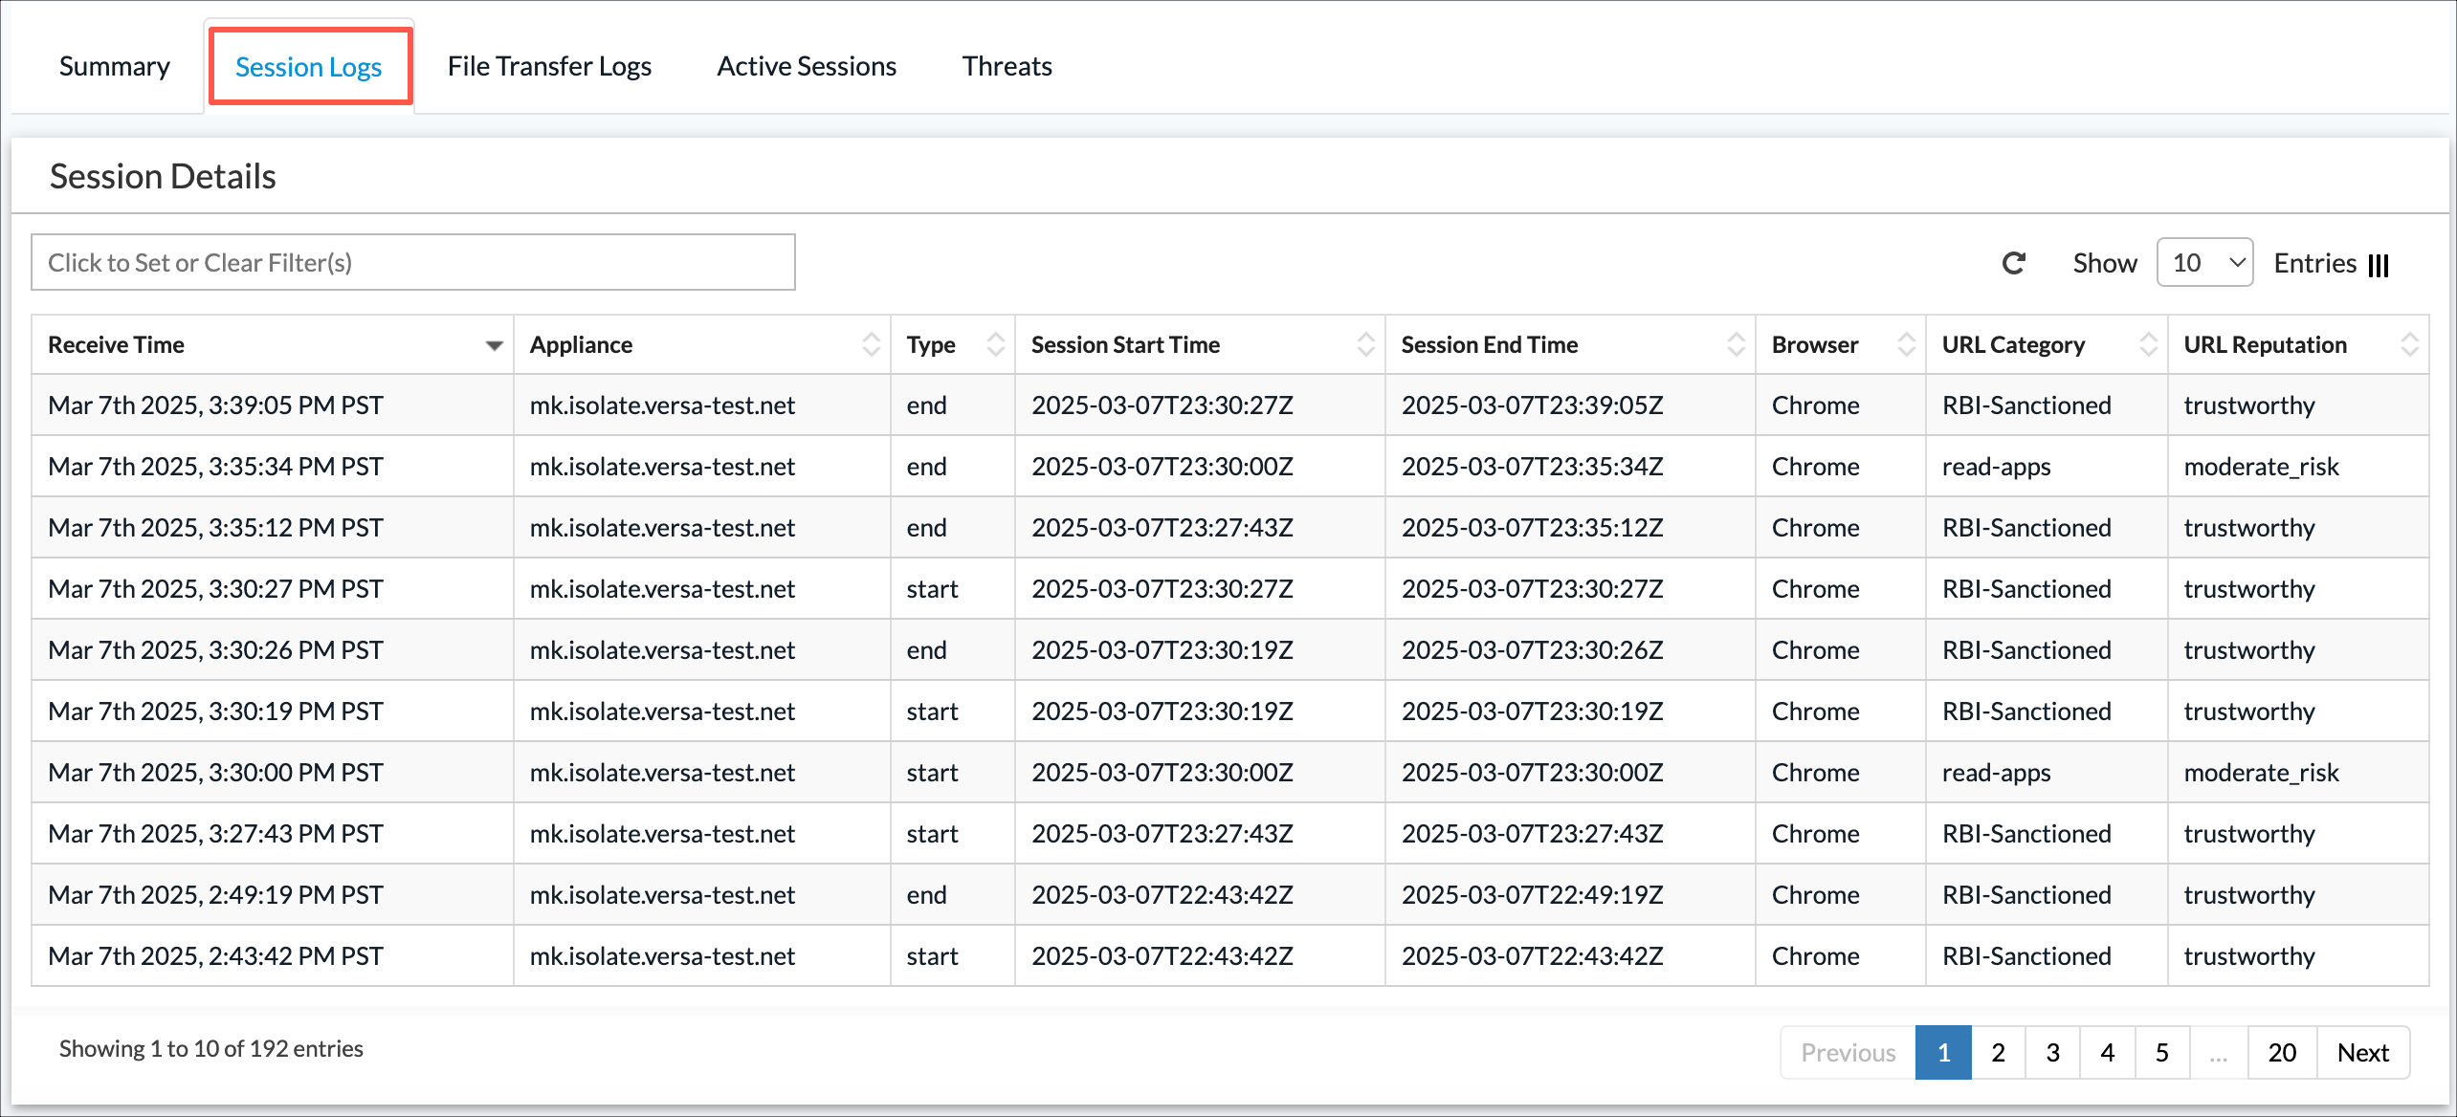Sort the Session End Time column
2457x1117 pixels.
[x=1736, y=344]
